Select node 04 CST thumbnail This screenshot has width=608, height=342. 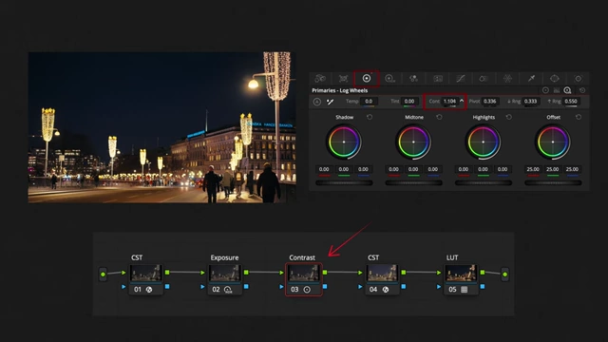coord(382,274)
